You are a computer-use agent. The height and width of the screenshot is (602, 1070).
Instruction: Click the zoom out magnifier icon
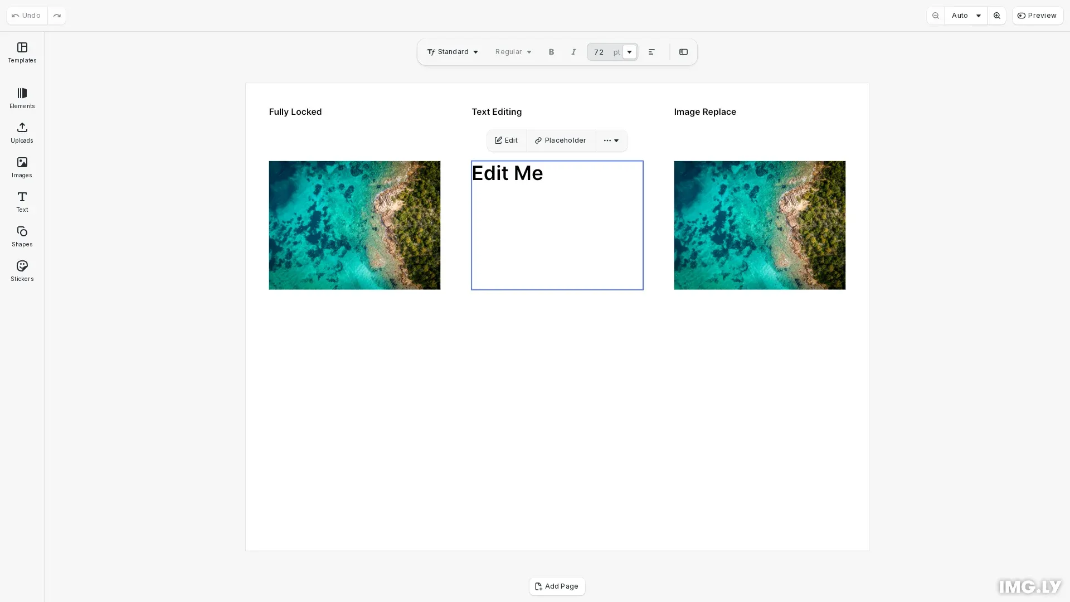pyautogui.click(x=936, y=16)
